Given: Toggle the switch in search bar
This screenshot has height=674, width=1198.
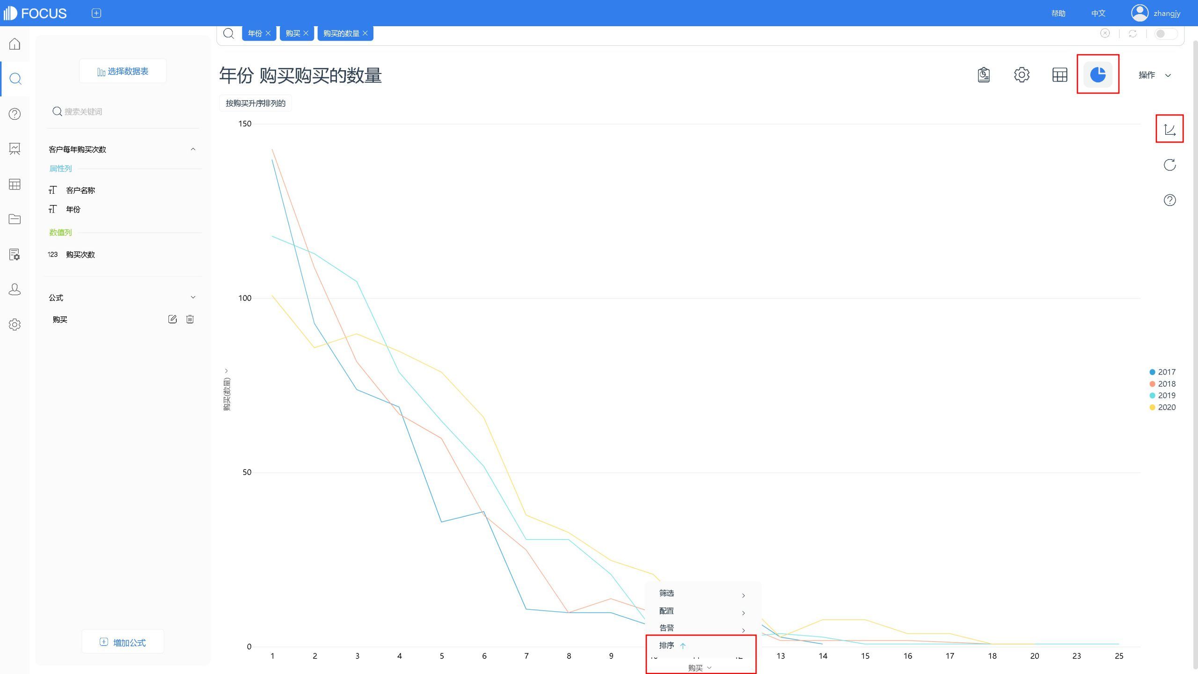Looking at the screenshot, I should (1165, 34).
